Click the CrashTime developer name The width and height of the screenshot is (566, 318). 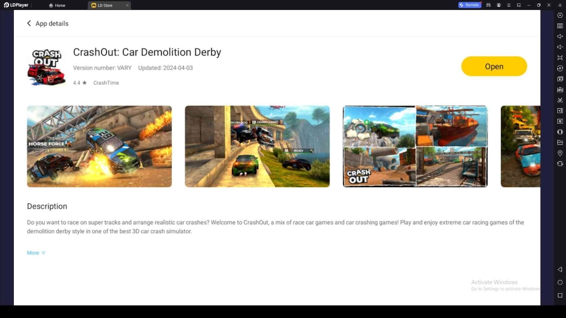(x=106, y=83)
